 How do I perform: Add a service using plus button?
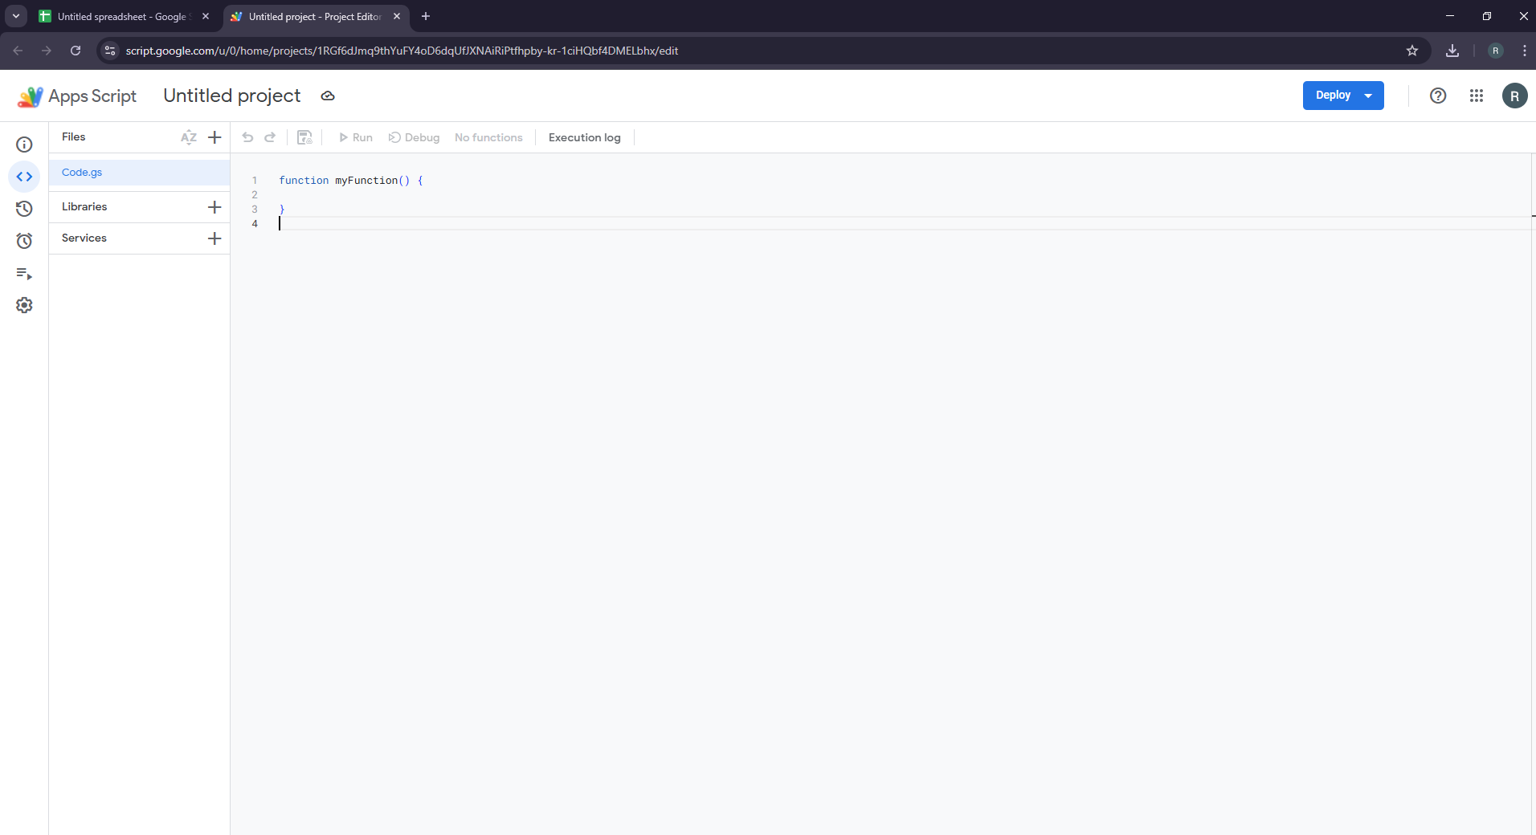tap(214, 238)
